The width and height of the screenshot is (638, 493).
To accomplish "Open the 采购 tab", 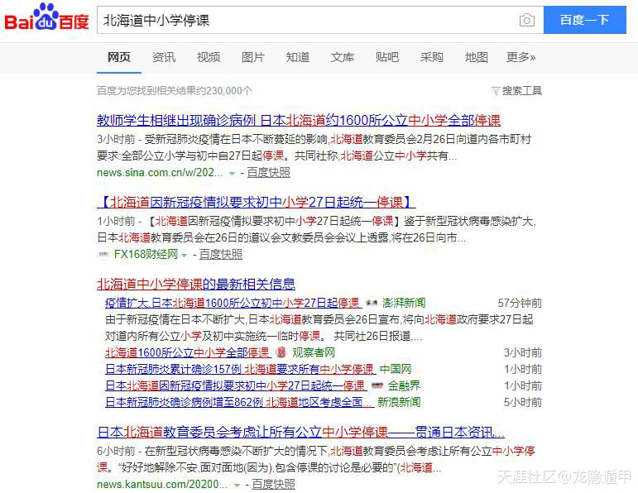I will [432, 57].
